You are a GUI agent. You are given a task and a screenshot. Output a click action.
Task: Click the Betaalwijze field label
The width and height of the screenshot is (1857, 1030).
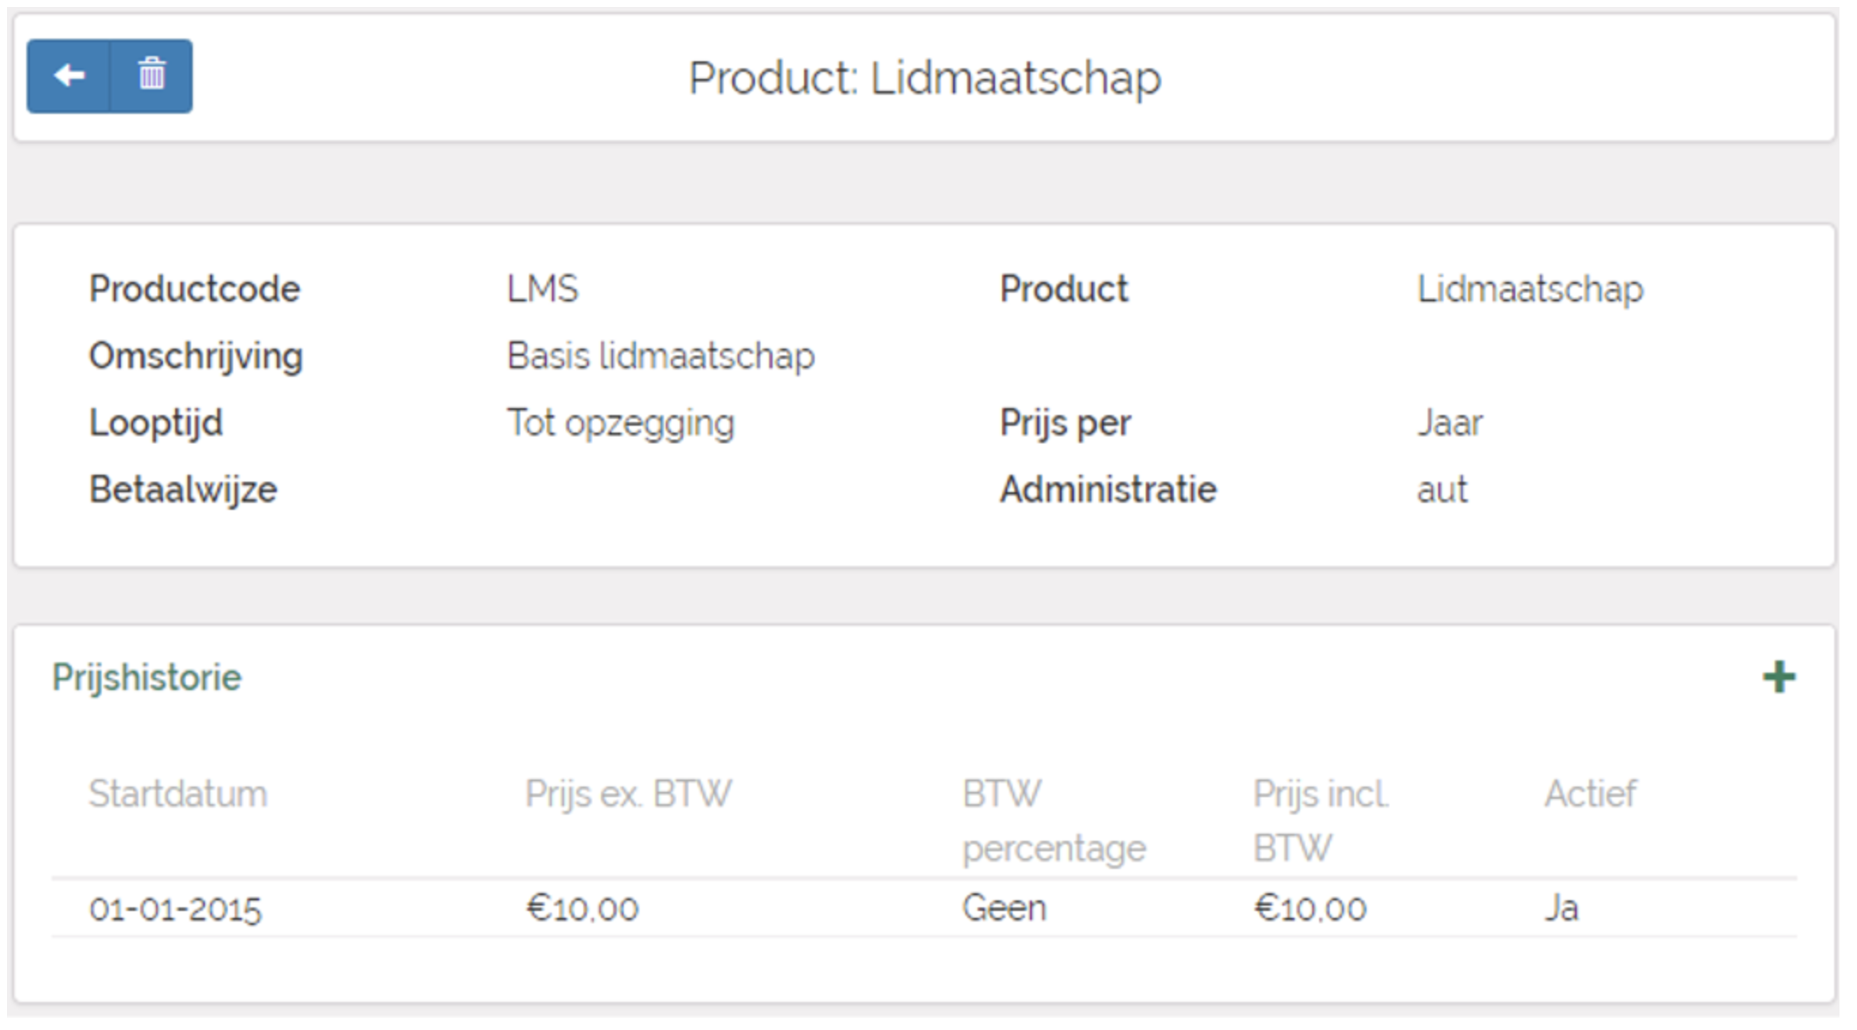(x=183, y=490)
